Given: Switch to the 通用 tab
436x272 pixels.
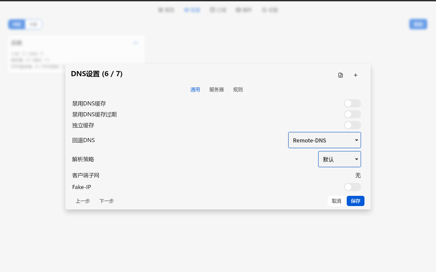Looking at the screenshot, I should [x=195, y=90].
